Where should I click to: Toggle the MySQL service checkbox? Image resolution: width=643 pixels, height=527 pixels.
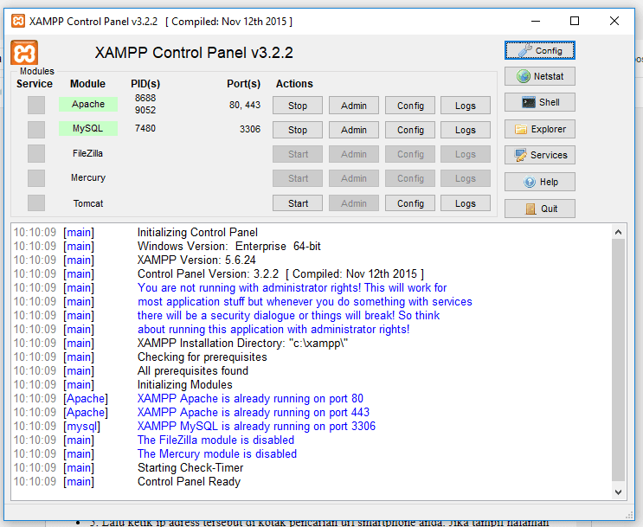point(36,130)
